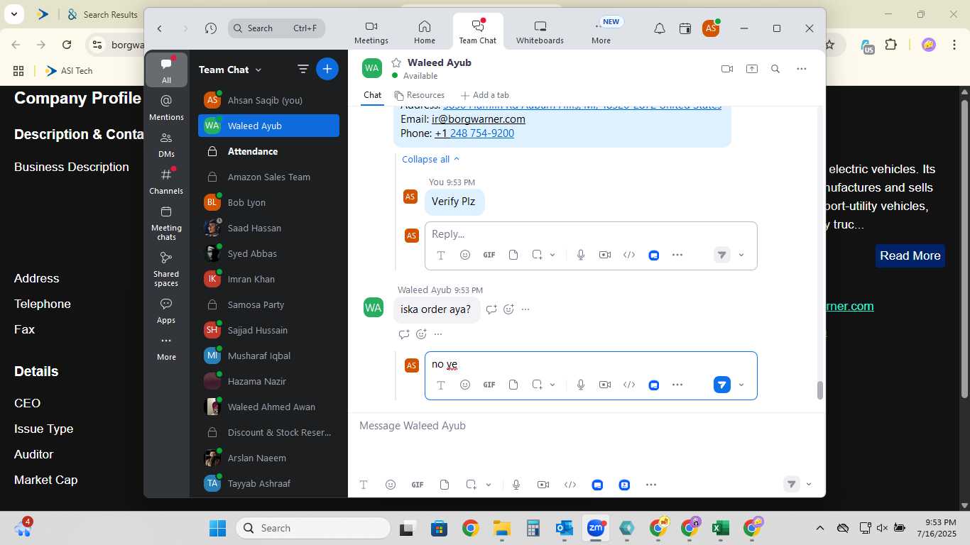970x545 pixels.
Task: Open more options in Waleed Ayub chat header
Action: point(801,69)
